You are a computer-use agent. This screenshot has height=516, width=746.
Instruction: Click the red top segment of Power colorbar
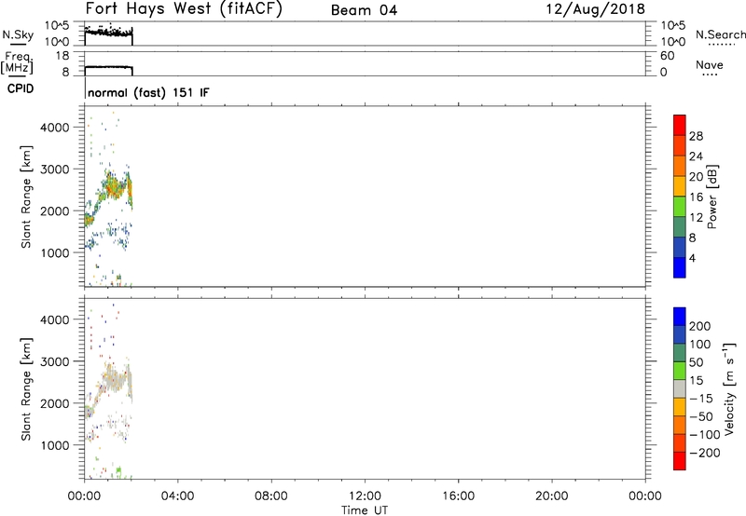[680, 125]
